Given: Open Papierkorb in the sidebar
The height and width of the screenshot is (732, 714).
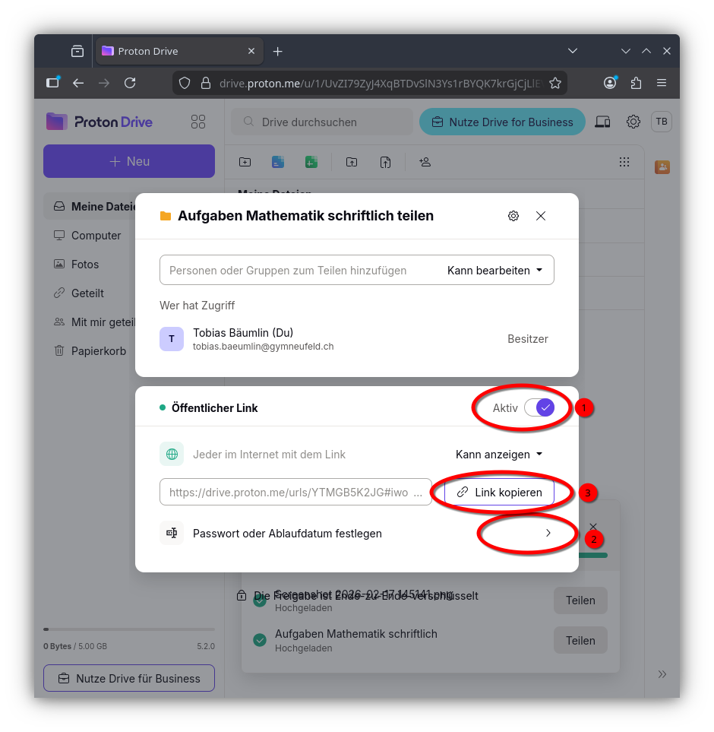Looking at the screenshot, I should pos(99,351).
